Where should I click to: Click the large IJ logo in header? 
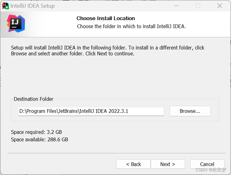tap(16, 23)
